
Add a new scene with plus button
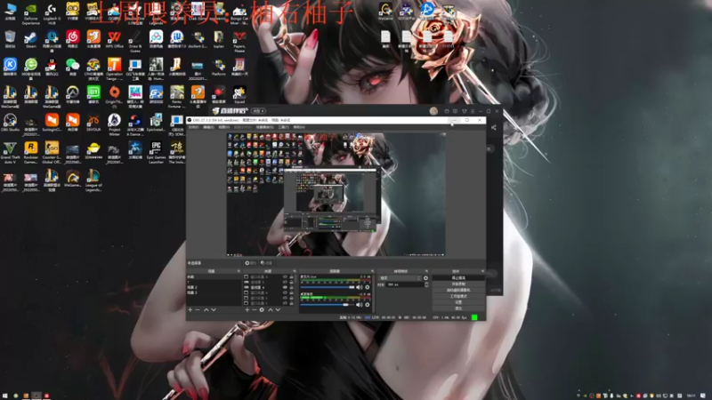[190, 309]
